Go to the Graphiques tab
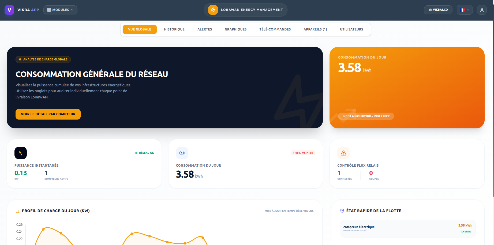The image size is (494, 245). pos(236,29)
